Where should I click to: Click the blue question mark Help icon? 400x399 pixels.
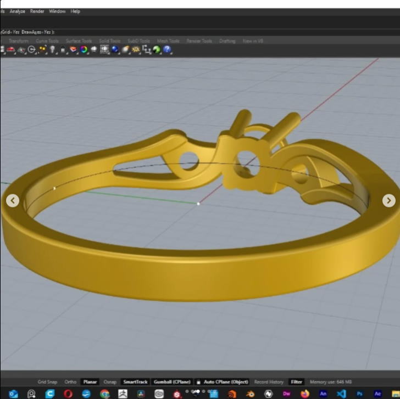pos(167,49)
